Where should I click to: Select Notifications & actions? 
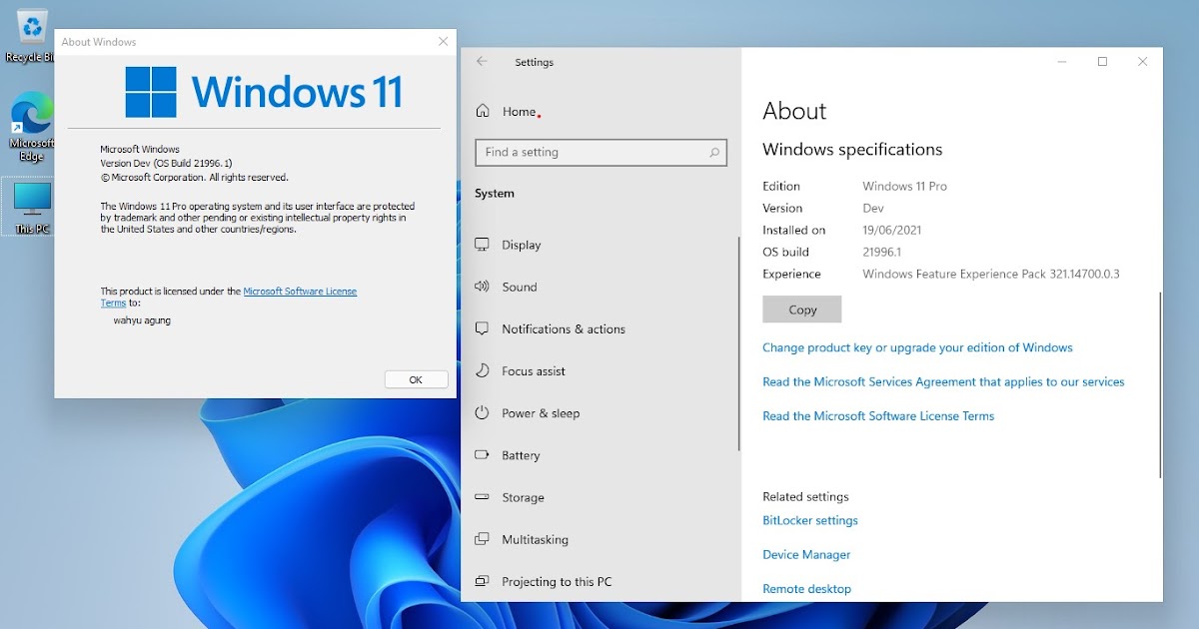click(x=562, y=328)
